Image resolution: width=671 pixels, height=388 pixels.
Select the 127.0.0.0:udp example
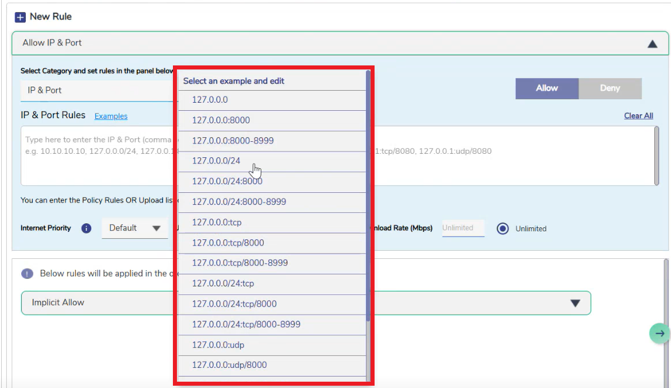[218, 345]
